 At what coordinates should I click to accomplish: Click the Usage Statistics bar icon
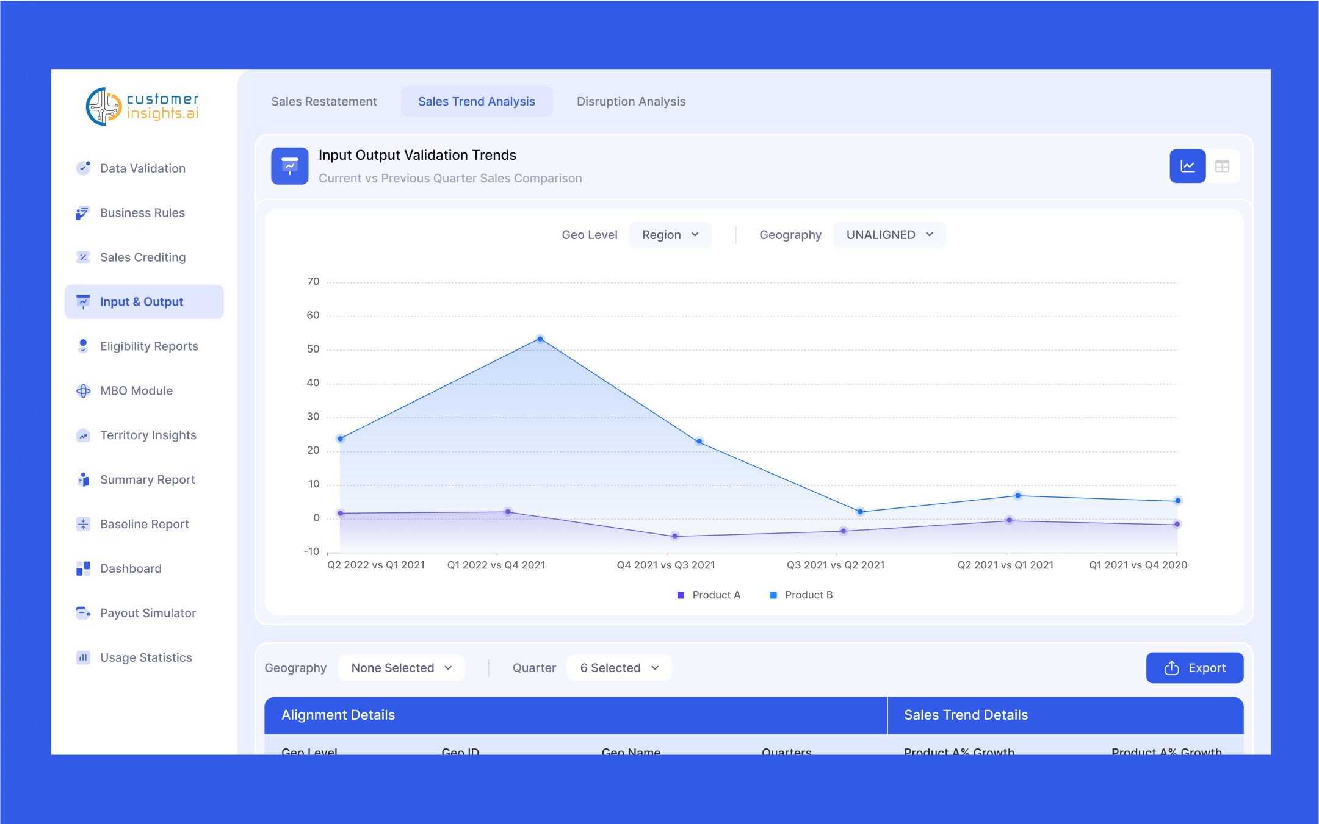point(83,657)
